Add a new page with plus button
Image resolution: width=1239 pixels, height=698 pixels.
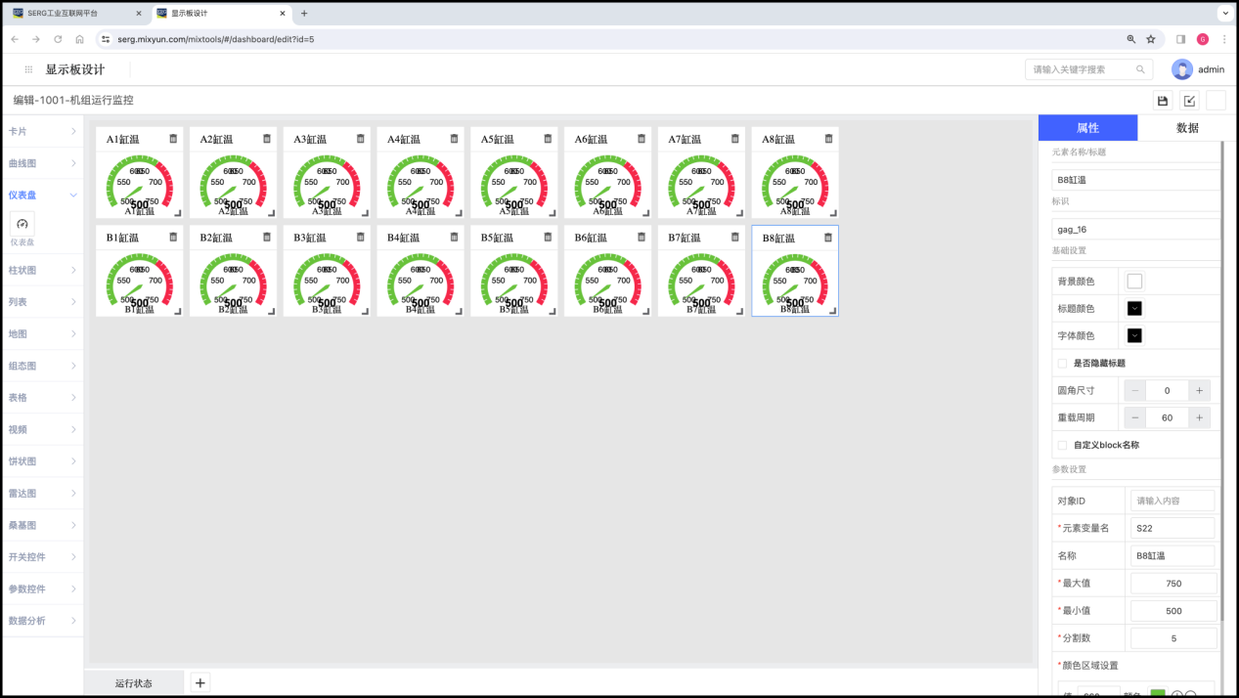199,682
